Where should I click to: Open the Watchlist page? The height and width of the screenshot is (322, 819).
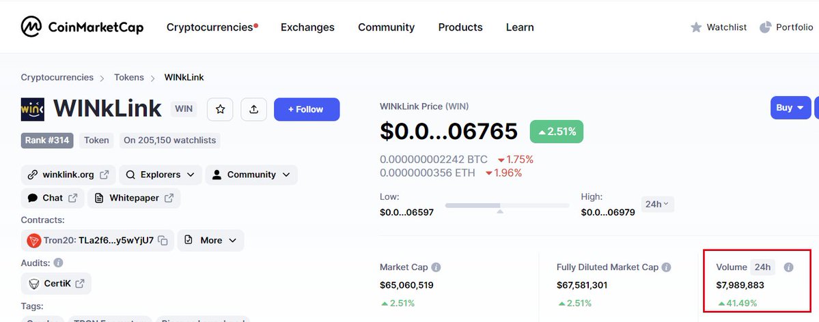(x=719, y=27)
